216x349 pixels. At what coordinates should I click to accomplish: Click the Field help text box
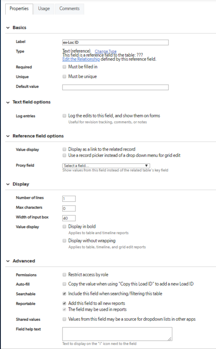point(117,334)
